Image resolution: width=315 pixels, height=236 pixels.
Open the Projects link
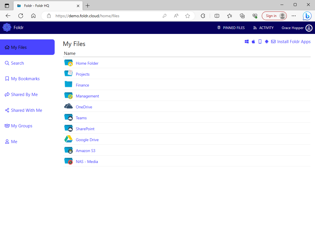pyautogui.click(x=83, y=74)
